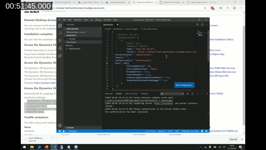
Task: Open the Go menu
Action: coord(92,20)
